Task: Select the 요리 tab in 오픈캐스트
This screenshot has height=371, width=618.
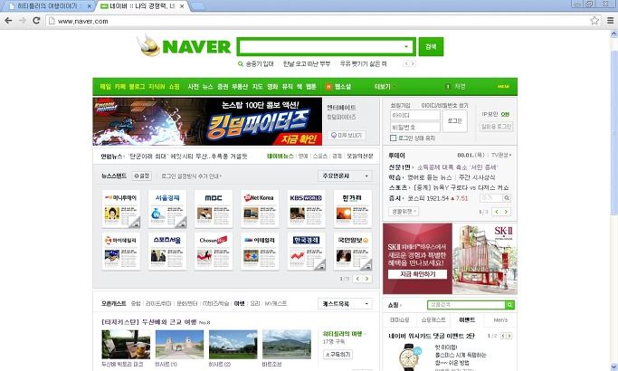Action: tap(255, 303)
